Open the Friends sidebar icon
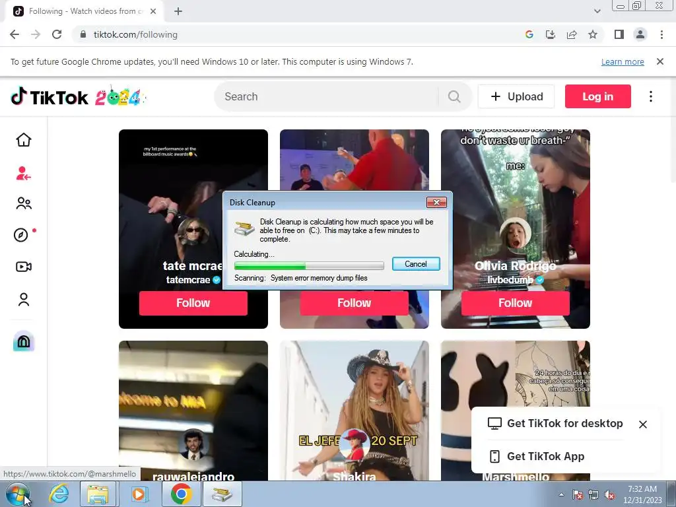The image size is (676, 507). click(24, 203)
